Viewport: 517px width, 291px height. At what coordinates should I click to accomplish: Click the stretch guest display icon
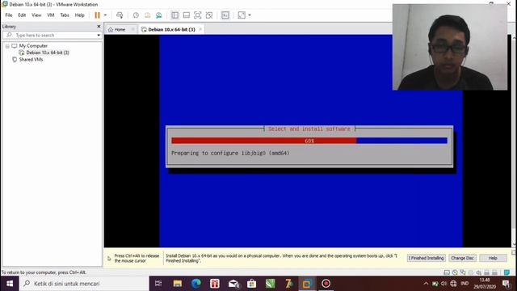coord(242,15)
